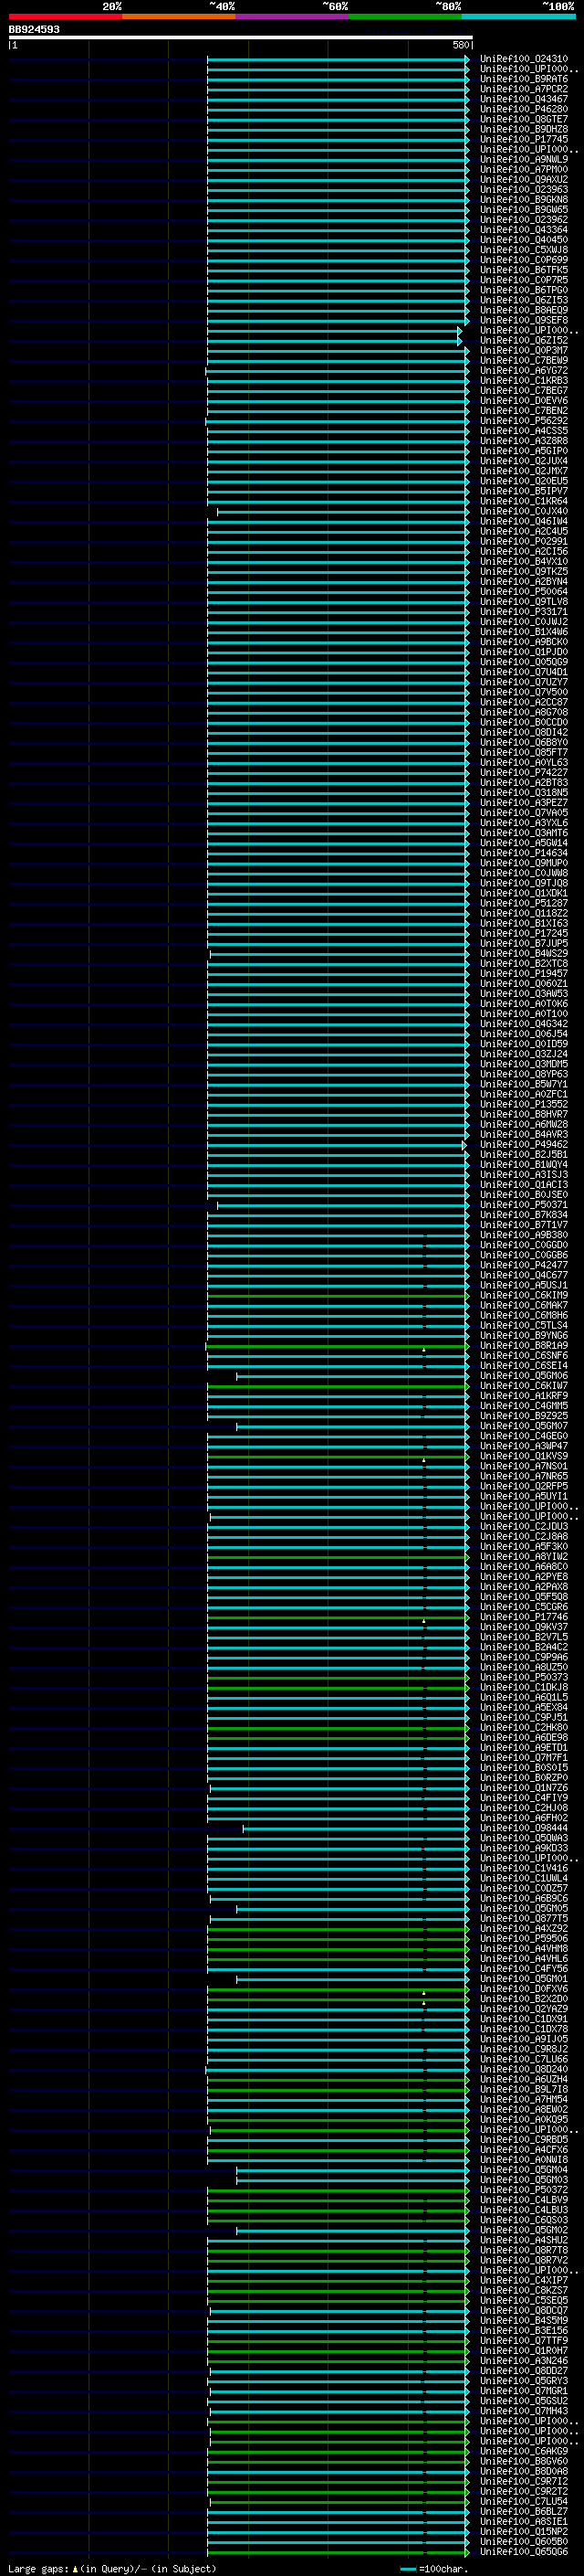Image resolution: width=584 pixels, height=2576 pixels.
Task: Select hit label UniRef100_B7K834
Action: tap(523, 1215)
